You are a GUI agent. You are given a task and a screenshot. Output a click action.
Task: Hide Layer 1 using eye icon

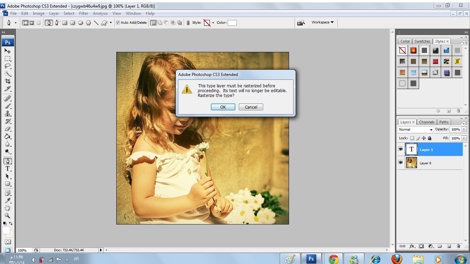pos(400,150)
